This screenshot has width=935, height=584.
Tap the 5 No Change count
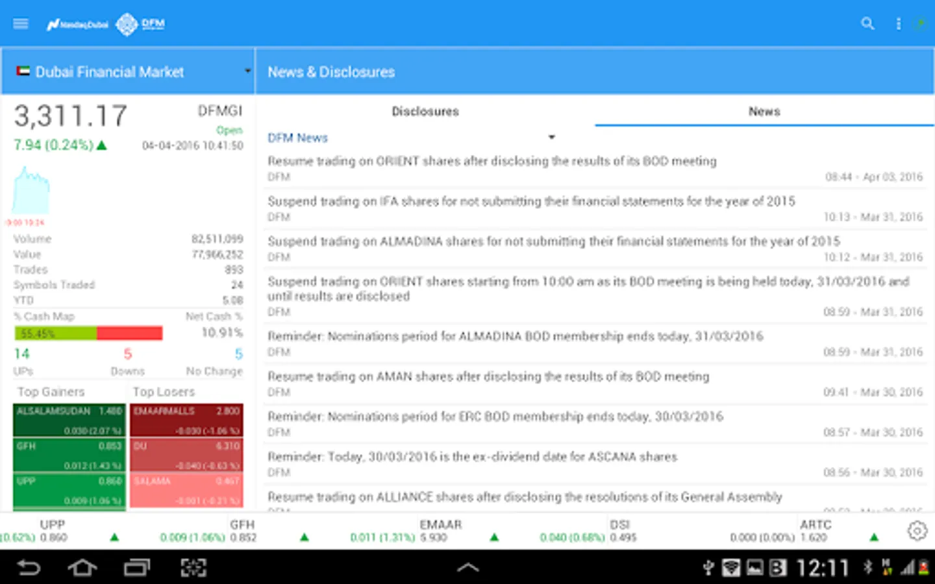[x=238, y=354]
